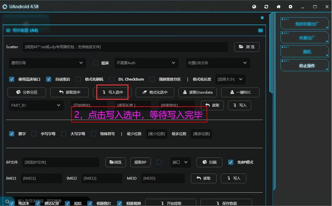Open the 内置LIB文件 dropdown
Image resolution: width=332 pixels, height=206 pixels.
218,63
